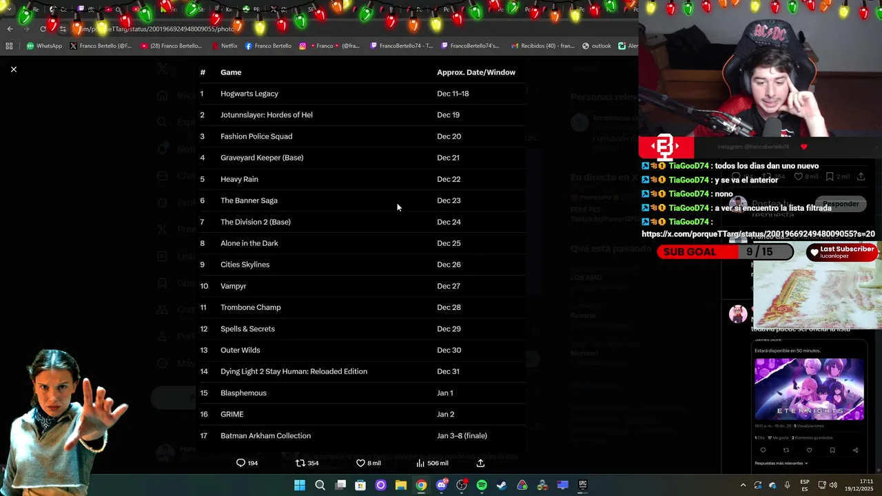This screenshot has width=882, height=496.
Task: Click the Outer Wilds entry
Action: coord(240,350)
